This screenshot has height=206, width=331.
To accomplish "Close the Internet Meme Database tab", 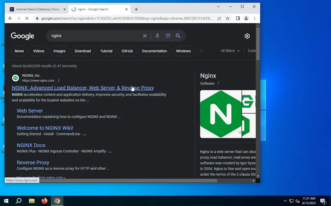I will pyautogui.click(x=65, y=9).
